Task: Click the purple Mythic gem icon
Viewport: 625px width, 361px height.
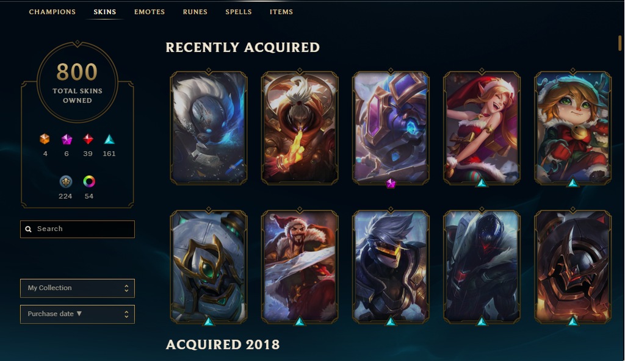Action: [67, 139]
